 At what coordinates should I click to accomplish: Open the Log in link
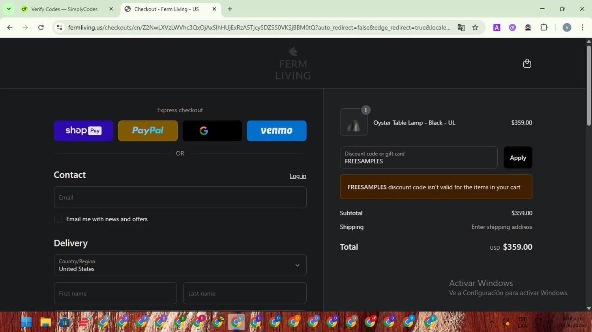(x=298, y=176)
